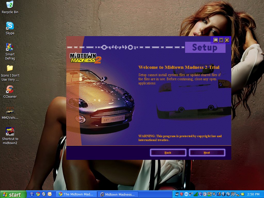
Task: Click the blue C icon in system tray
Action: [x=200, y=194]
